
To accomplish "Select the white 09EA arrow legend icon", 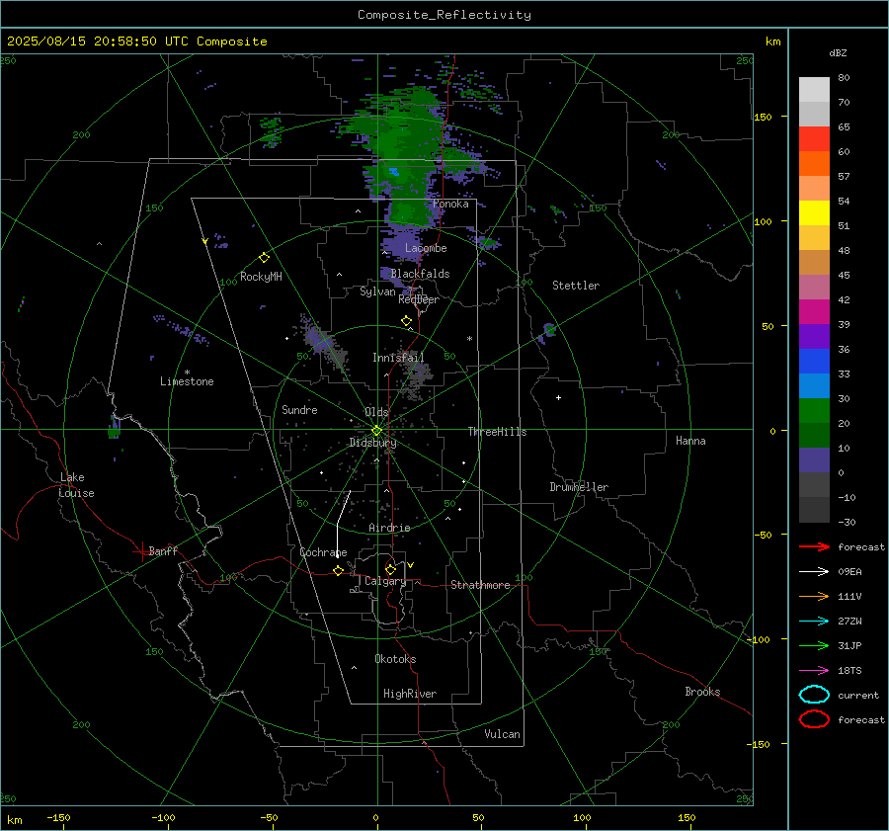I will pos(814,571).
